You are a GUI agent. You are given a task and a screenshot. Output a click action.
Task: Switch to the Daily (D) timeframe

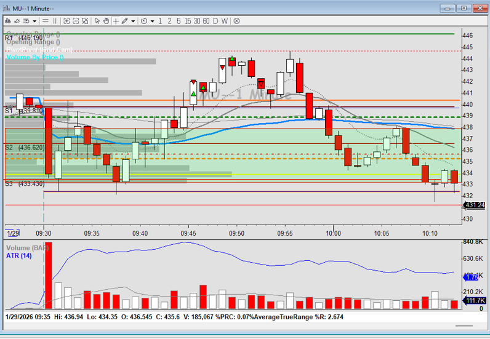point(215,21)
